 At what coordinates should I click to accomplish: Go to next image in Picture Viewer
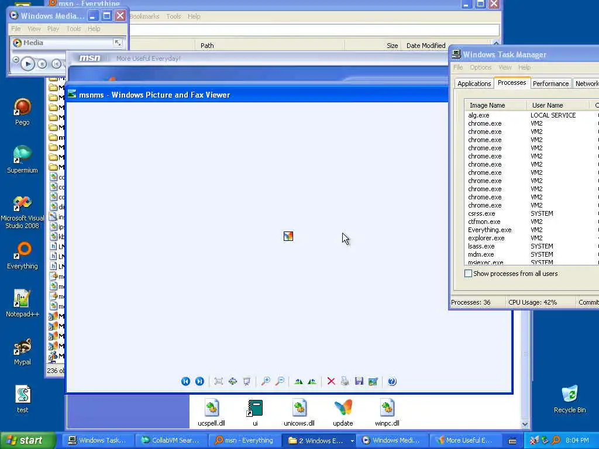pos(199,381)
